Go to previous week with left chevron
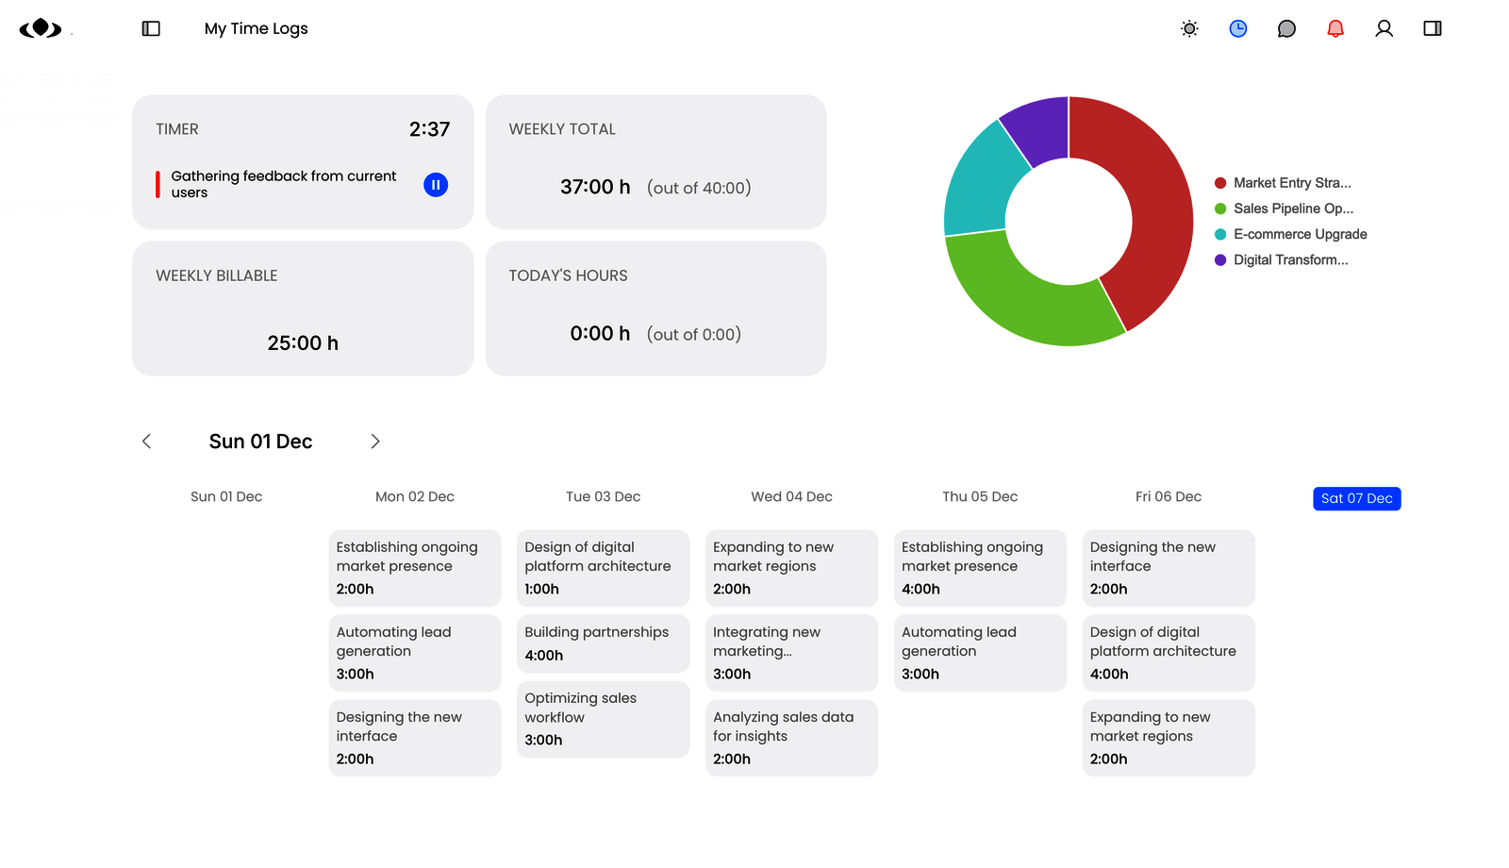1509x868 pixels. point(146,442)
